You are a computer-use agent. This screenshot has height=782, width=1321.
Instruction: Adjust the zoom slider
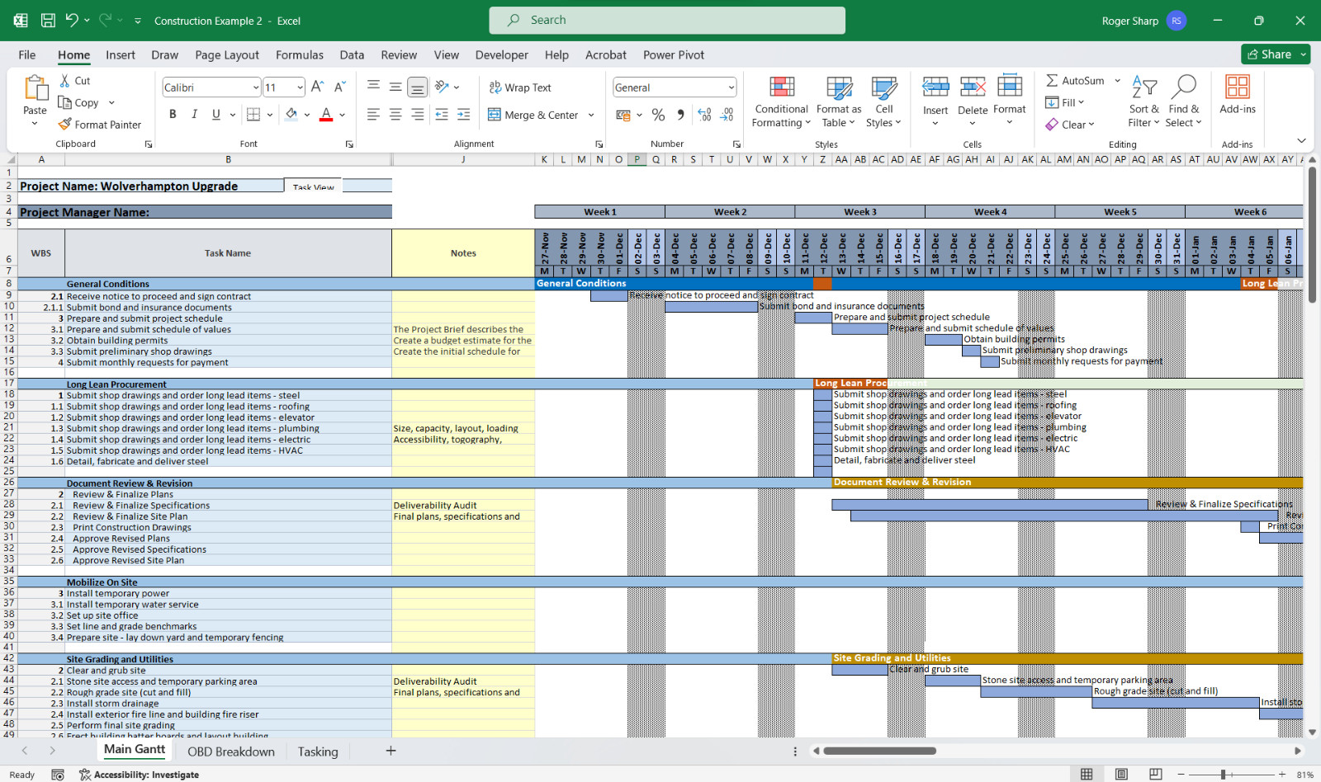1223,775
